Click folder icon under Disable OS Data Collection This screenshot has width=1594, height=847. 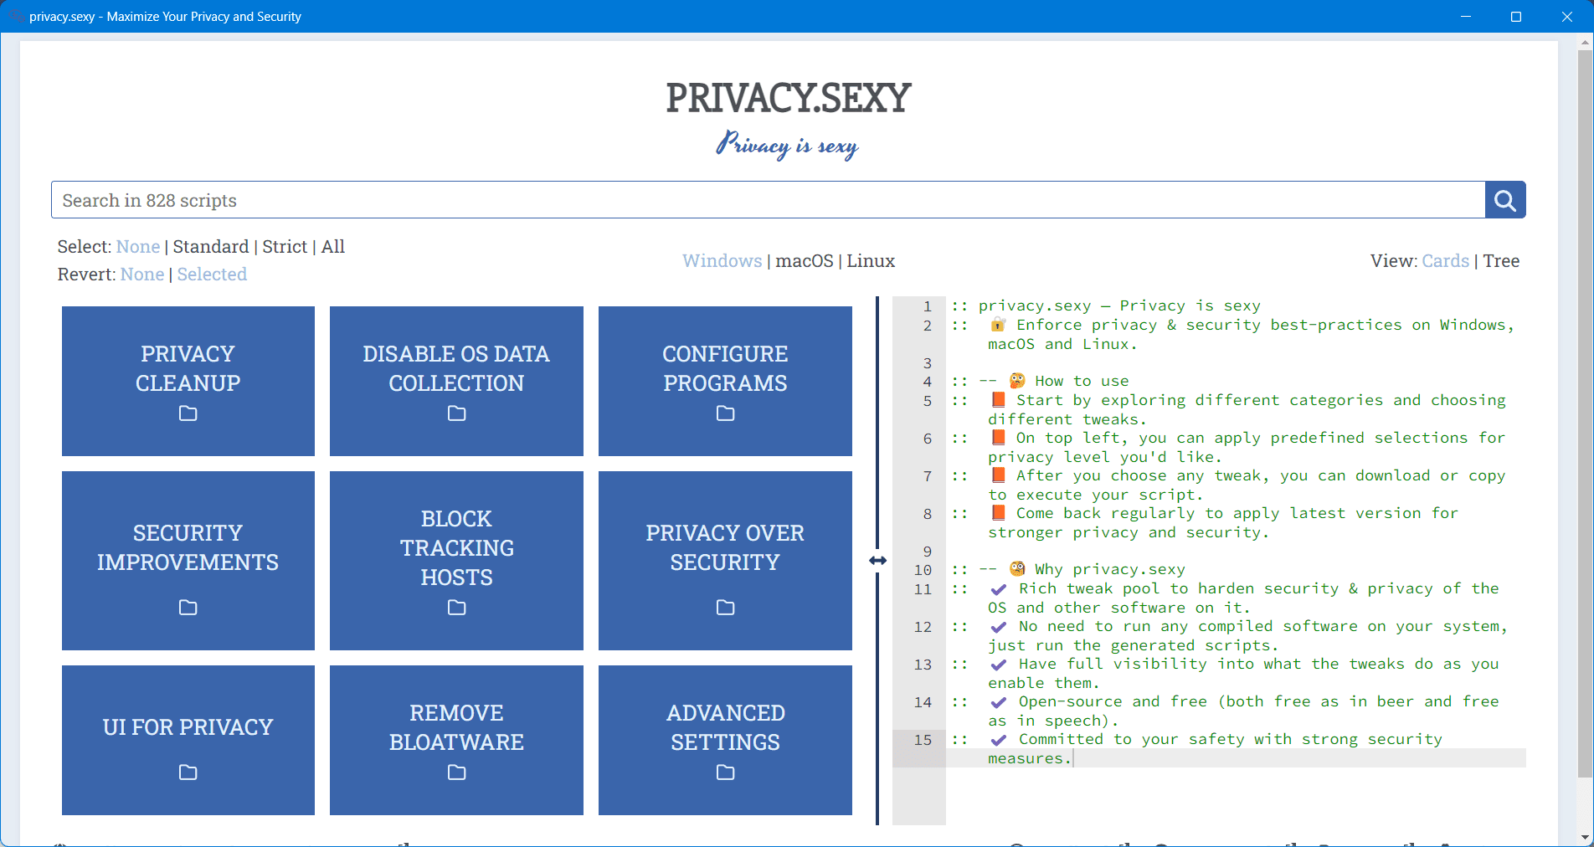(456, 413)
